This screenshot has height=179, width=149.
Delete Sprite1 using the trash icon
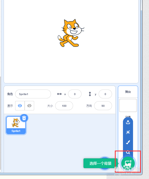click(24, 118)
